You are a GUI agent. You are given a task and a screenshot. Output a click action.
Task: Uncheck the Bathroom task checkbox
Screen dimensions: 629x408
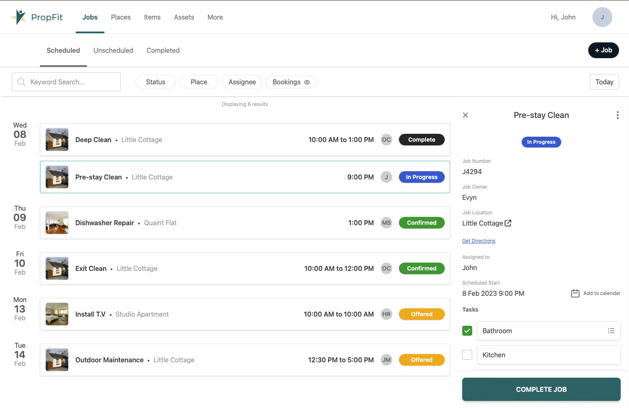tap(467, 331)
